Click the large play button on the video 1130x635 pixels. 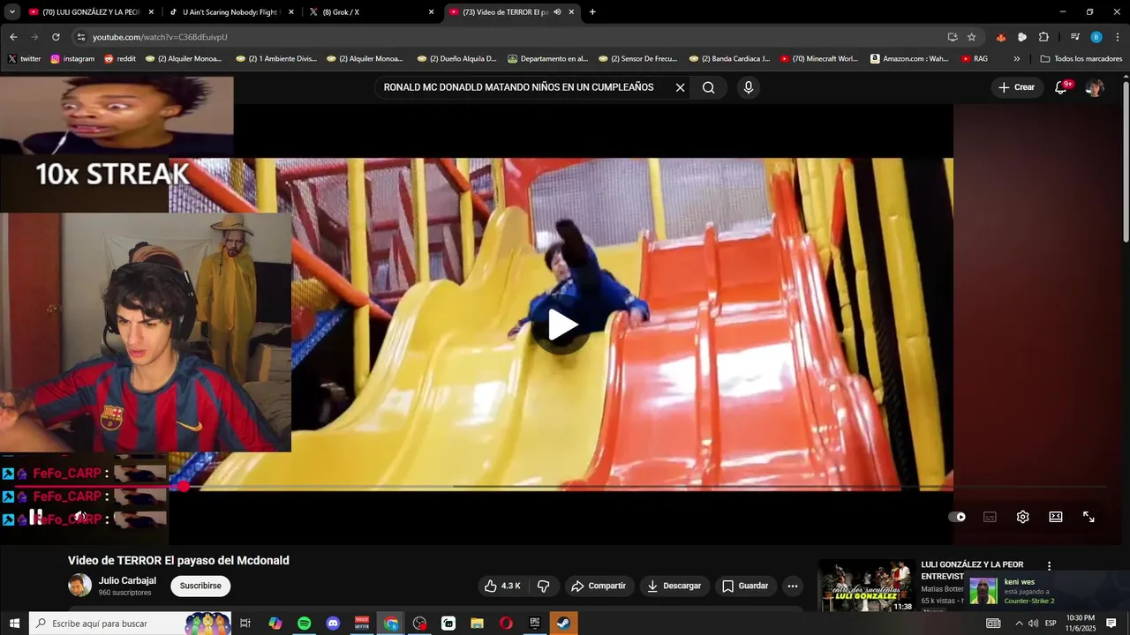point(562,325)
